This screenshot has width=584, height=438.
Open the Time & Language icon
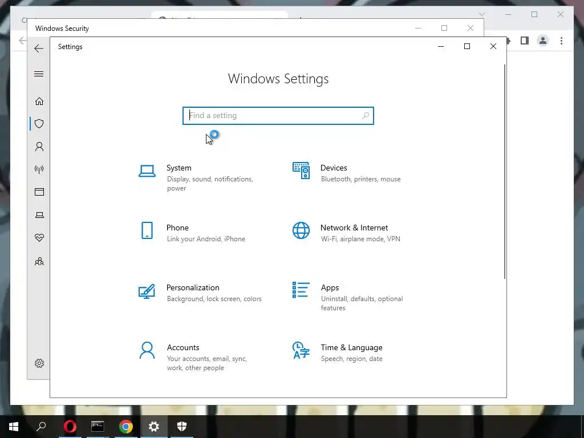[301, 350]
